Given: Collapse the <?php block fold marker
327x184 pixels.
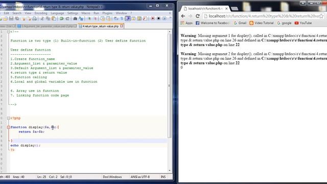Looking at the screenshot, I should 9,118.
